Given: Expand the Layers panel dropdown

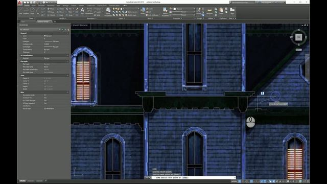Looking at the screenshot, I should coord(122,18).
